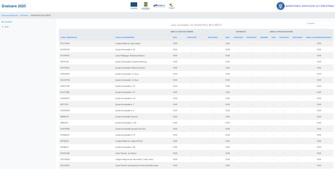The height and width of the screenshot is (169, 335).
Task: Select candidate code B12175642
Action: pos(65,44)
